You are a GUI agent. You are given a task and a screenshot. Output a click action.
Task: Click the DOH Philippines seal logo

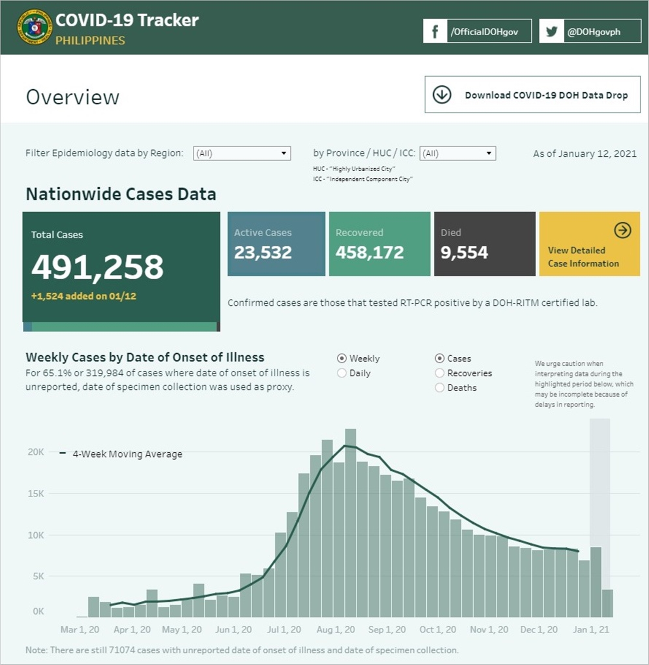click(x=35, y=27)
